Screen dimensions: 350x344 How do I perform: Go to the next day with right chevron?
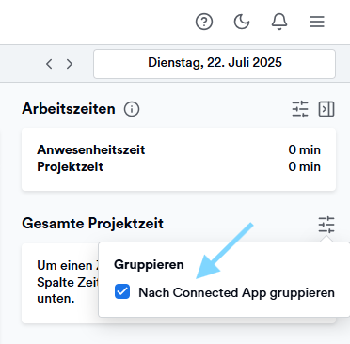70,64
